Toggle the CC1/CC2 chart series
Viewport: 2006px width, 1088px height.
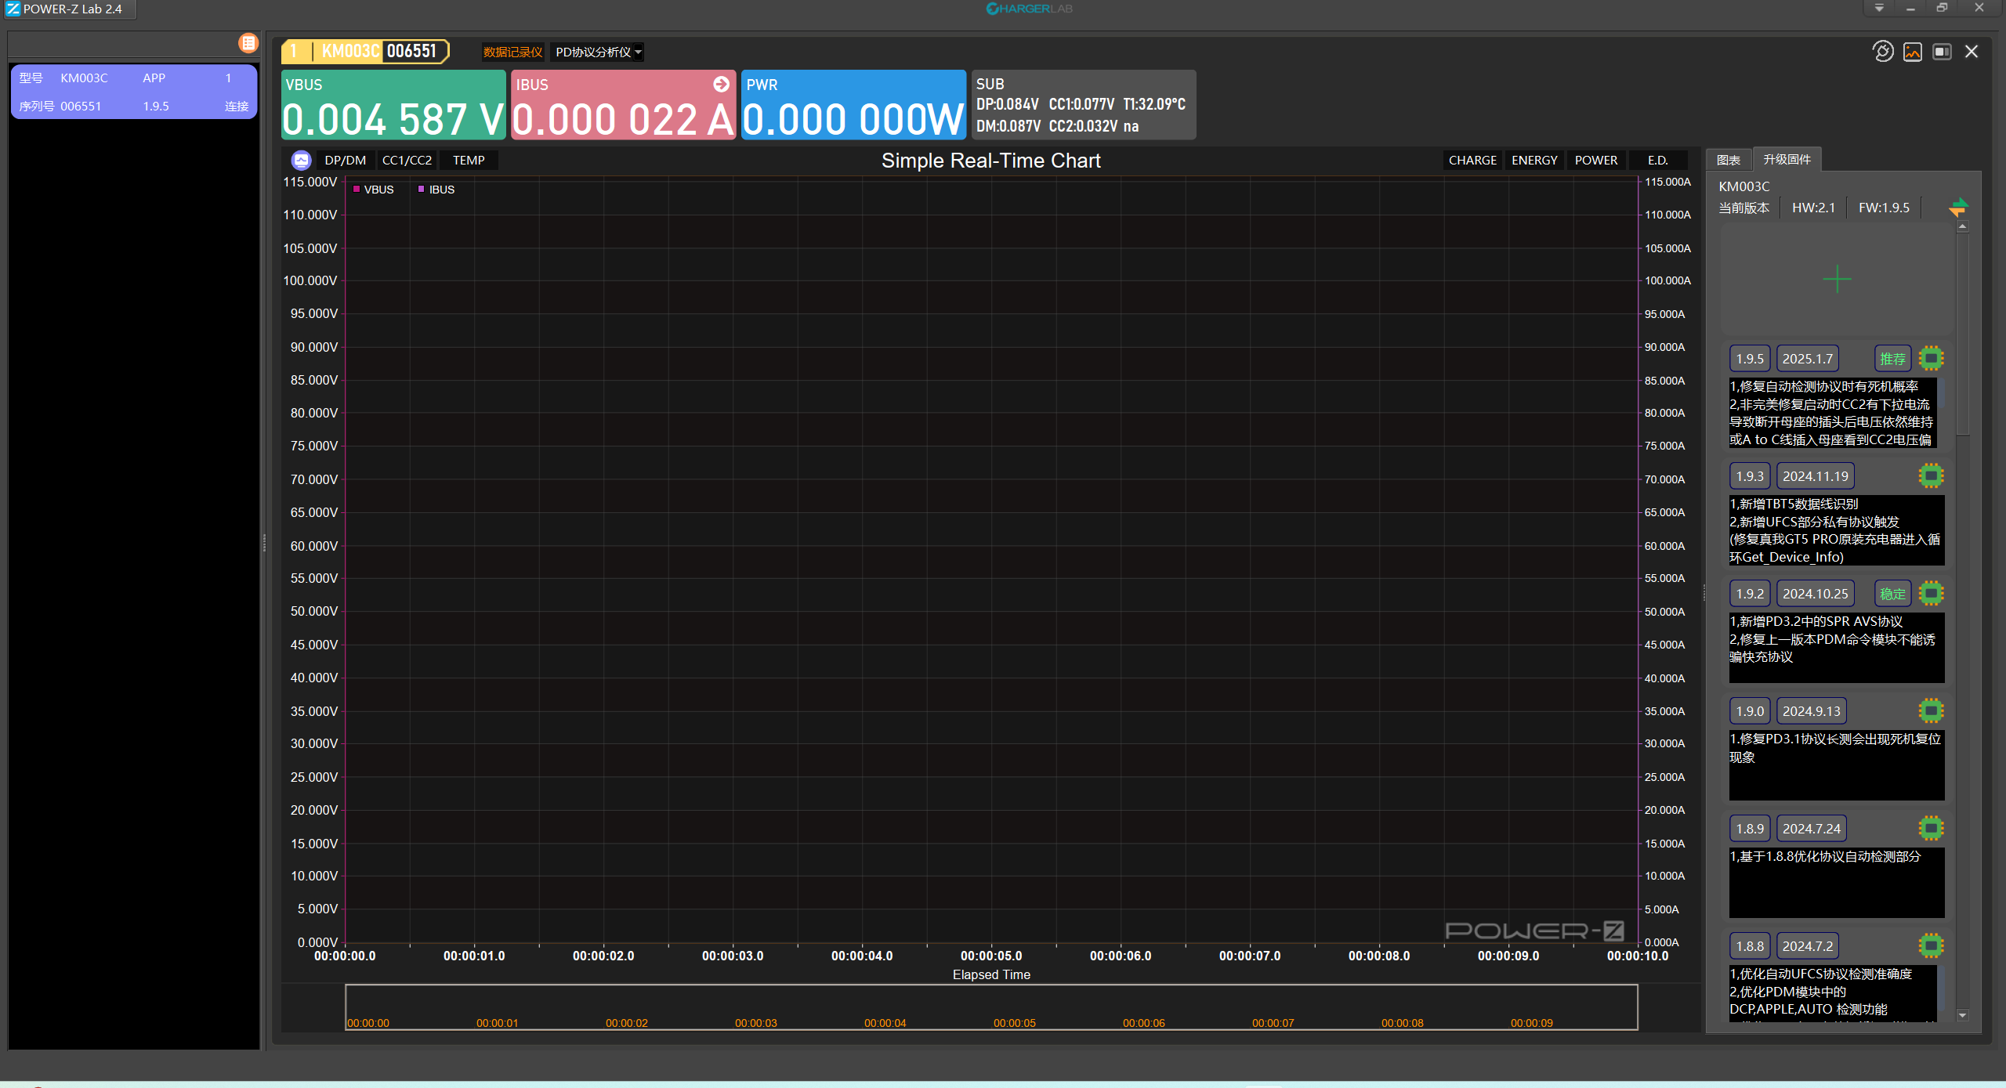point(407,161)
